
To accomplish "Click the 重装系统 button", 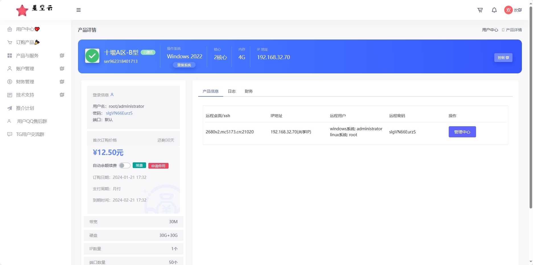I will (x=184, y=65).
